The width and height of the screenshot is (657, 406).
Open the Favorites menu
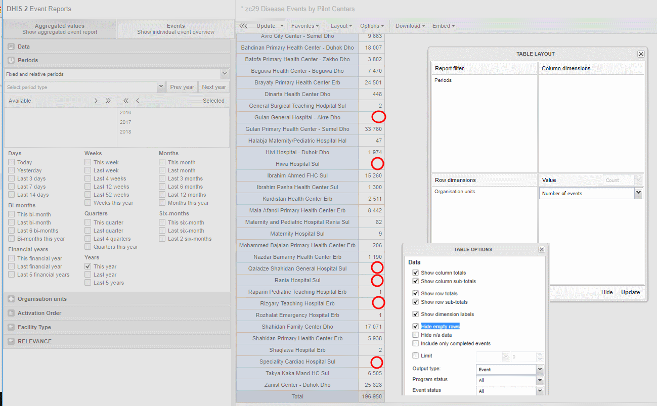tap(304, 26)
